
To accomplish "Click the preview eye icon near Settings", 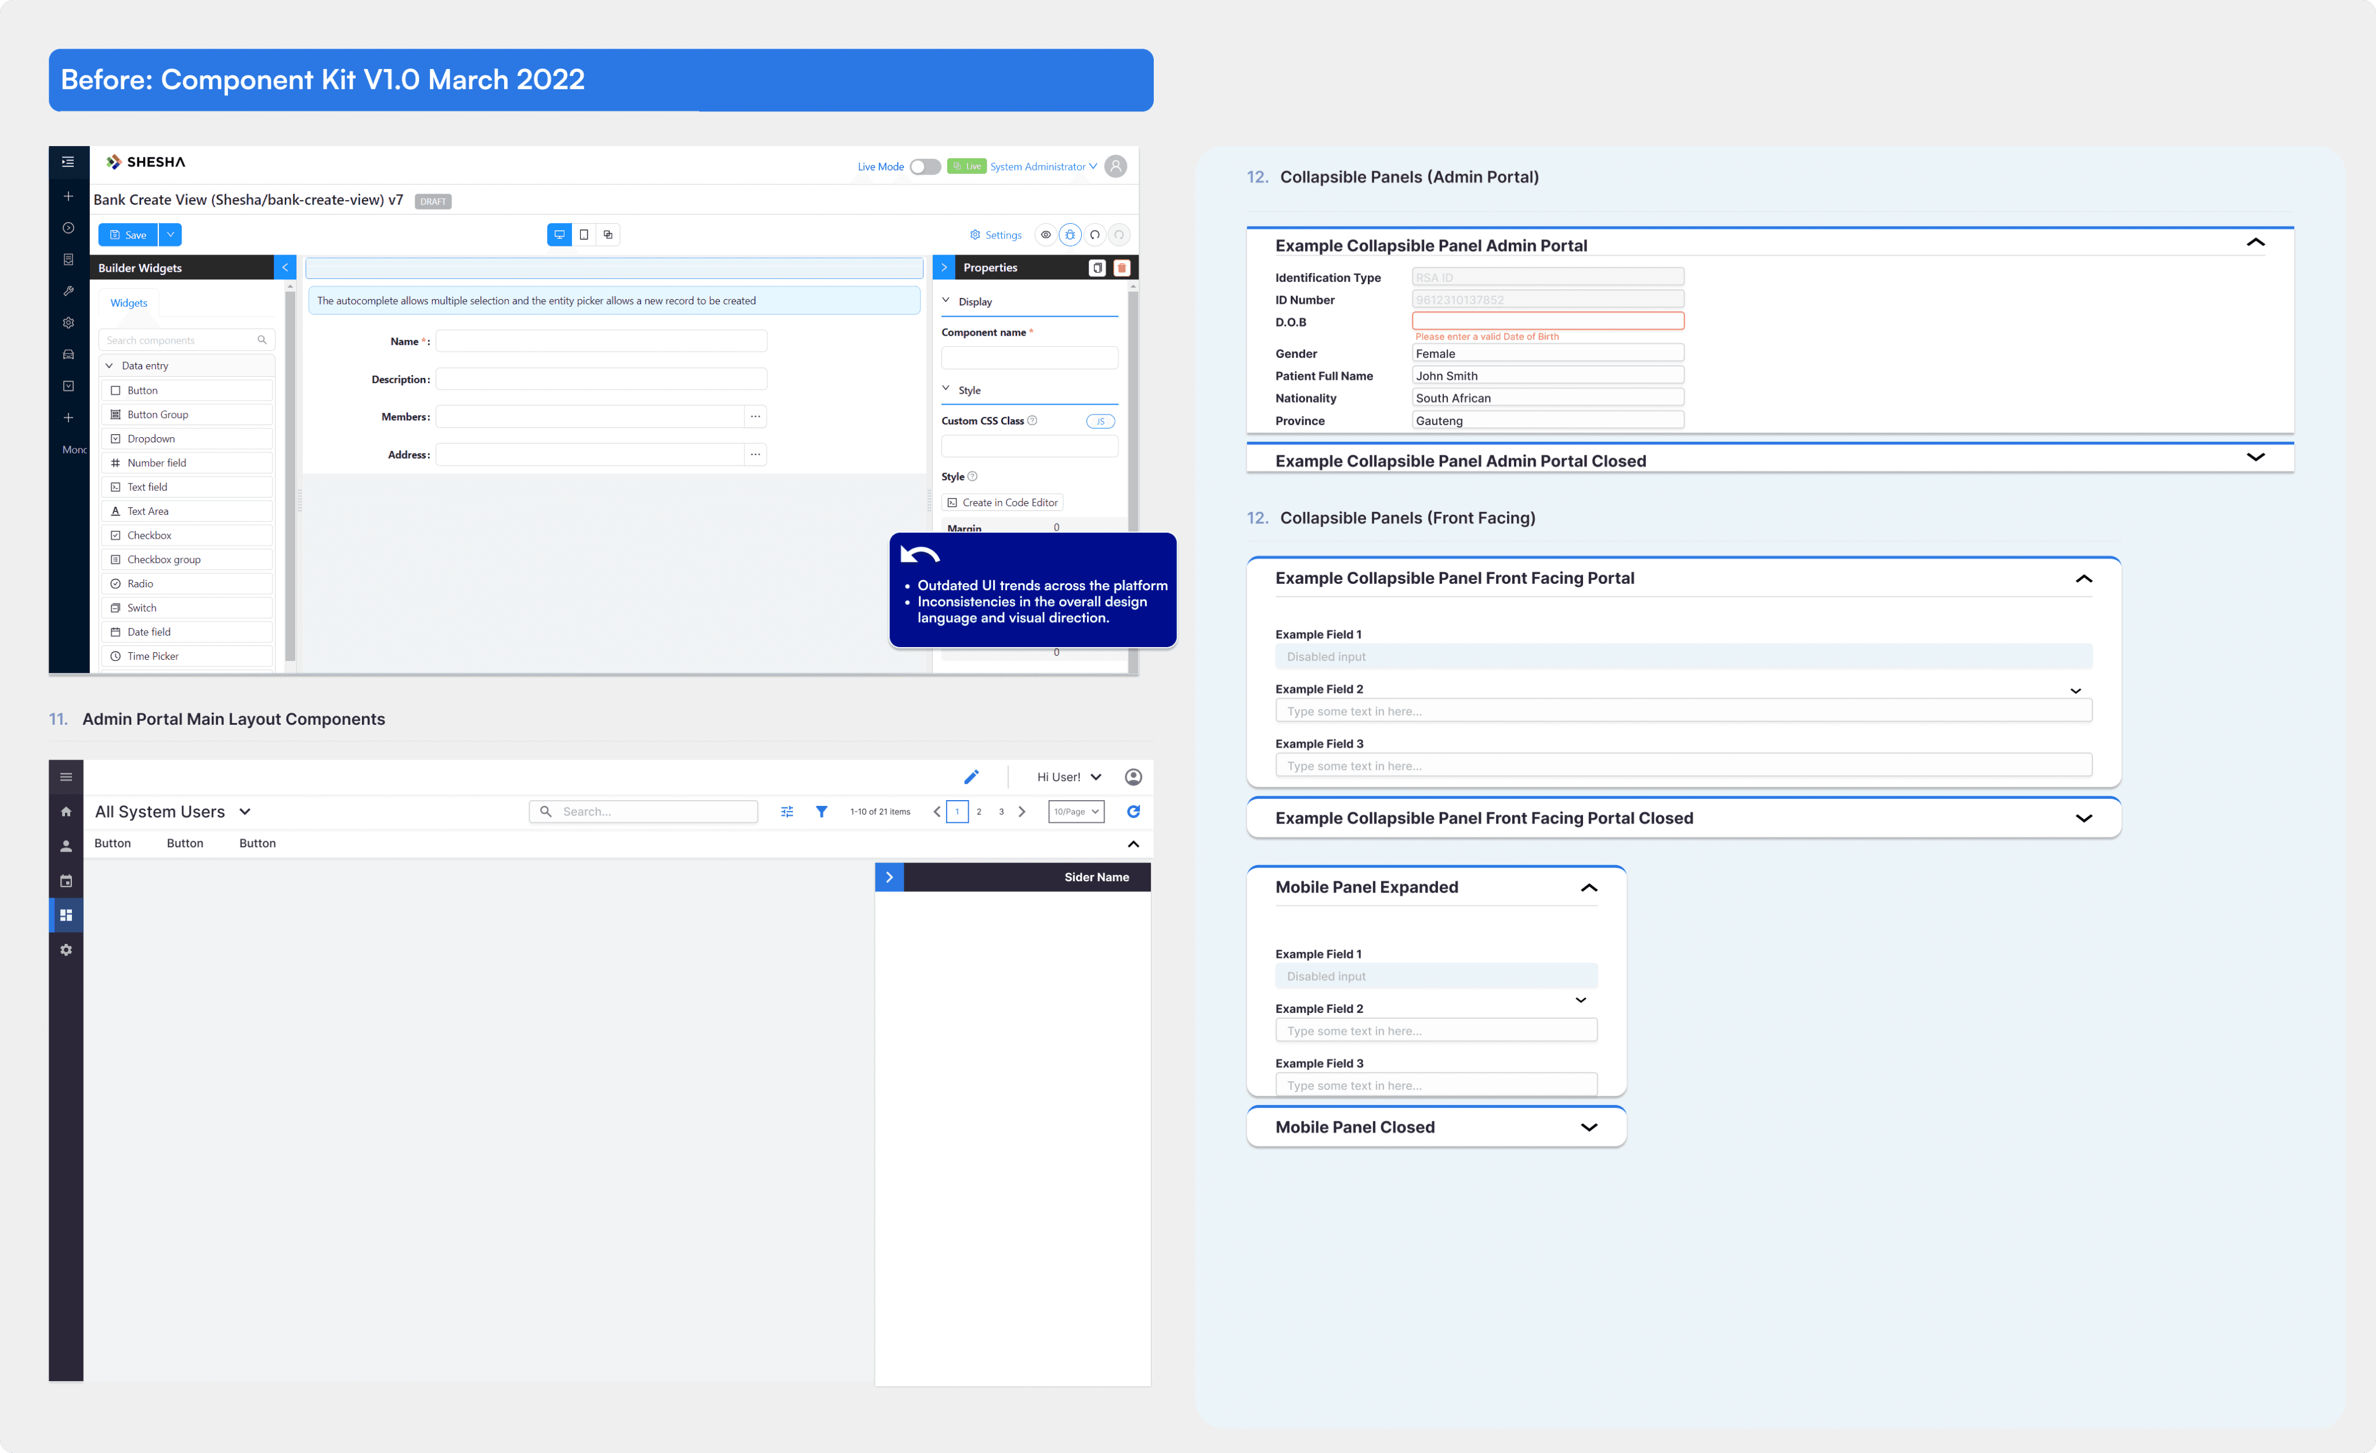I will [1045, 234].
